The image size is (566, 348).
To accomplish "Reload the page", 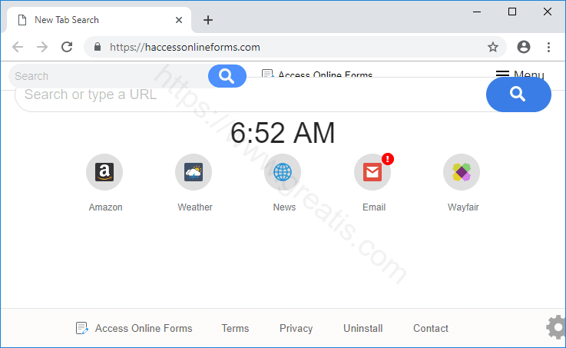I will click(67, 47).
